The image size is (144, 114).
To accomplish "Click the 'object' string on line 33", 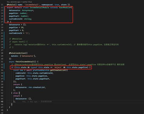I will [x=58, y=67].
